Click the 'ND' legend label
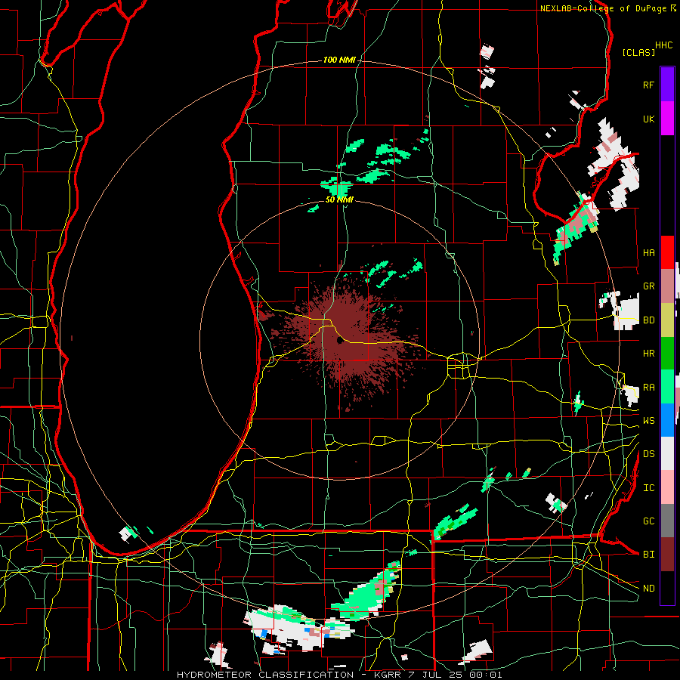The width and height of the screenshot is (680, 680). (x=648, y=589)
